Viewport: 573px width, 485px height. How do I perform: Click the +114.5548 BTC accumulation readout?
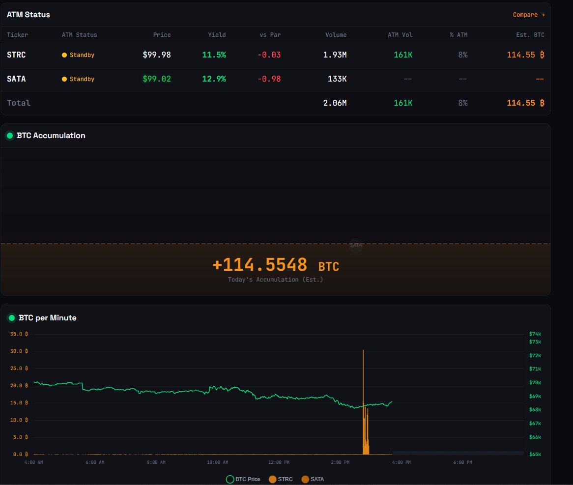click(x=275, y=265)
